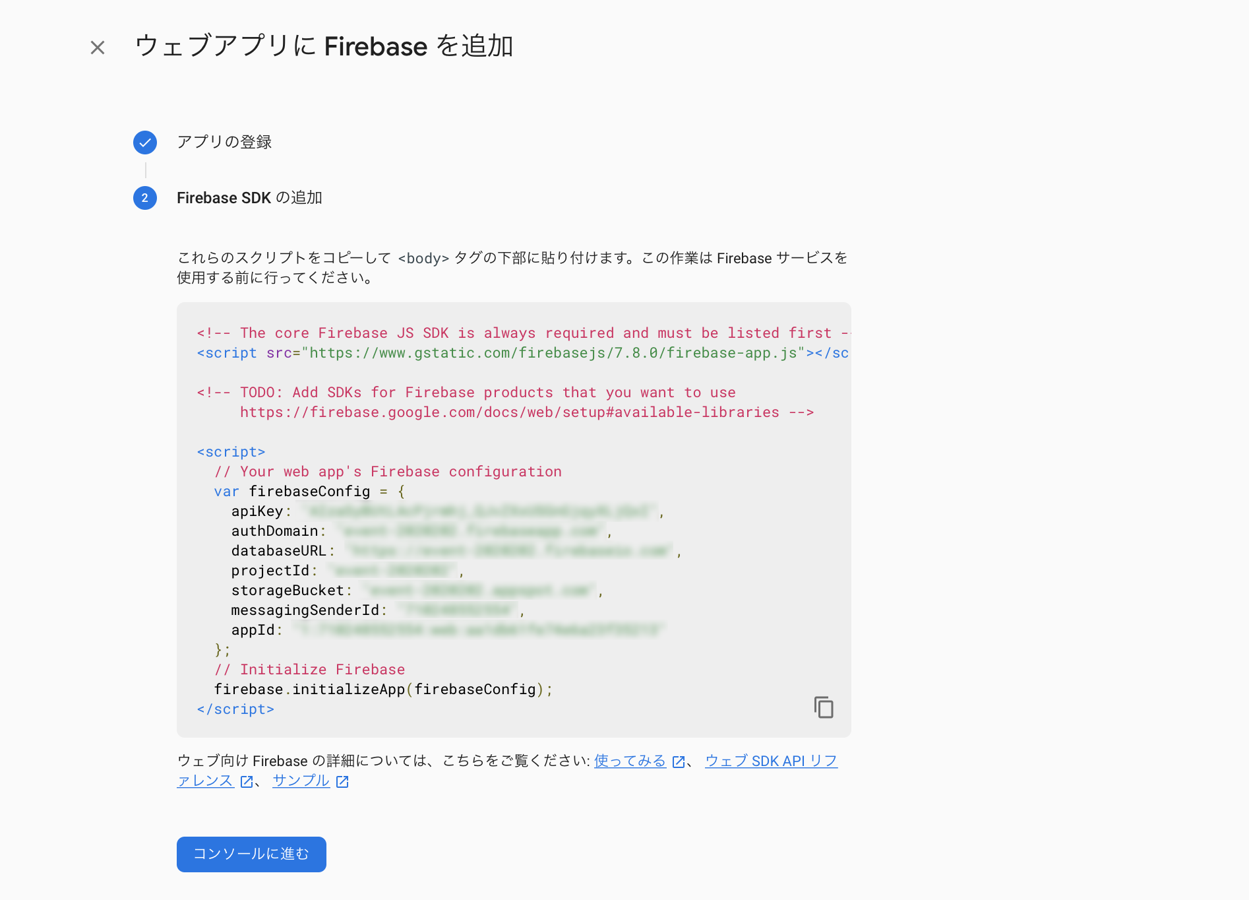Open the ウェブ SDK API リファレンス link
Screen dimensions: 1249x900
771,761
